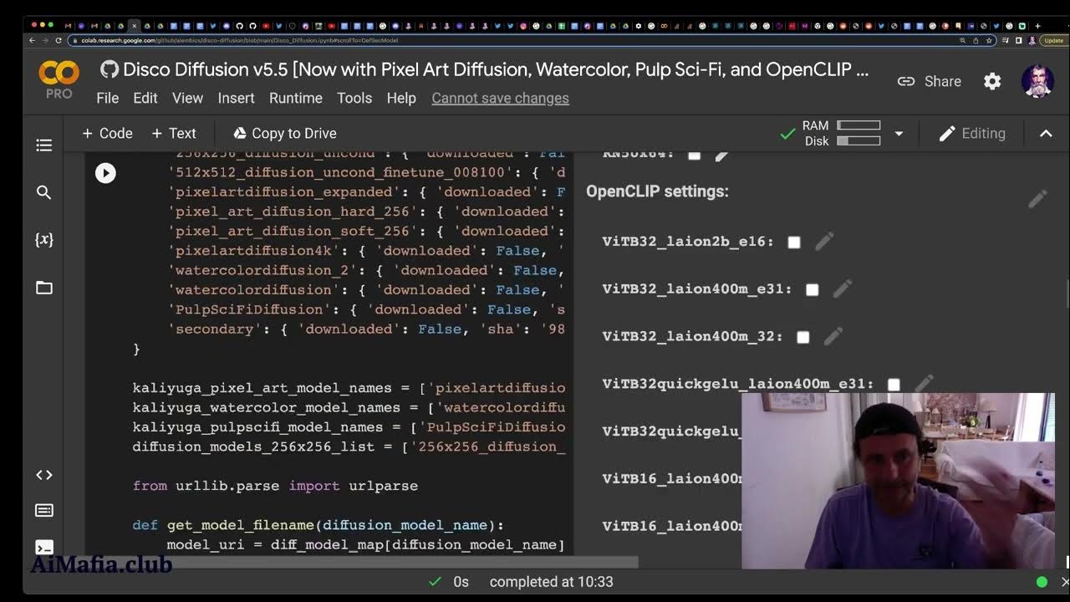The width and height of the screenshot is (1070, 602).
Task: Toggle the RN50x64 checkbox
Action: [x=694, y=154]
